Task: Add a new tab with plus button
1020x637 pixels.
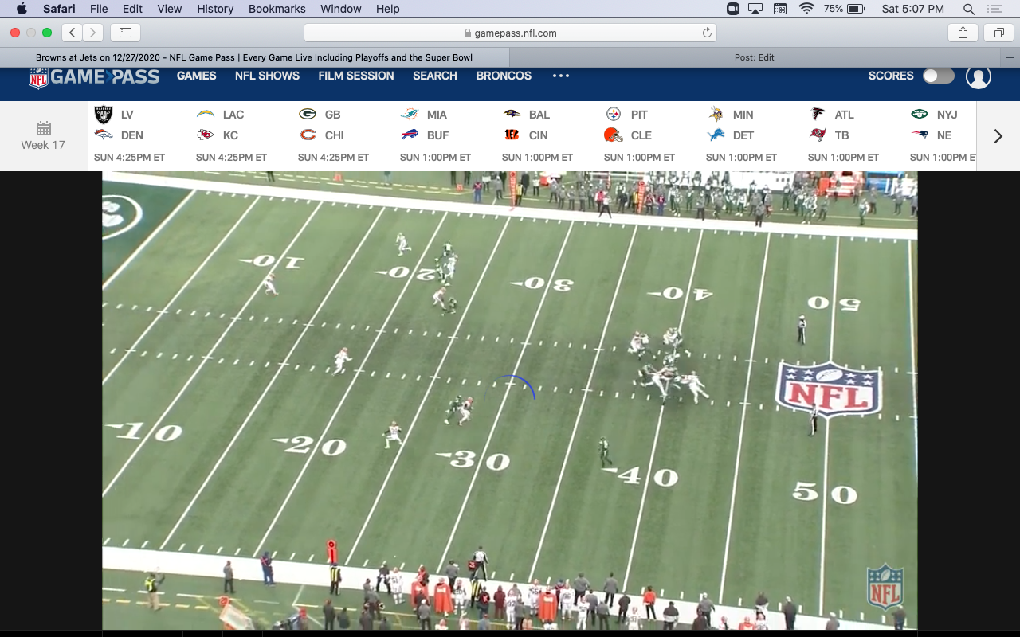Action: [x=1010, y=57]
